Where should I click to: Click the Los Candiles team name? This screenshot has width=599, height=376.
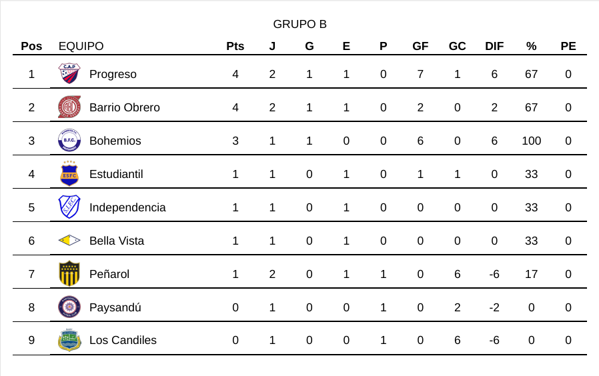point(123,340)
